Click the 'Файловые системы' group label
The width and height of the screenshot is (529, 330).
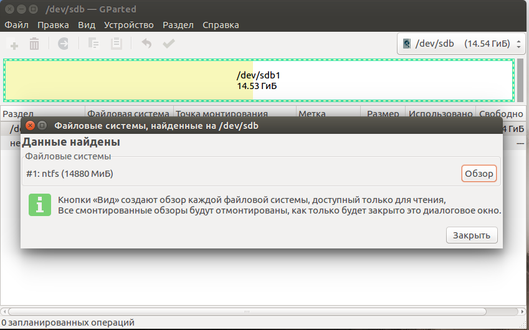68,156
